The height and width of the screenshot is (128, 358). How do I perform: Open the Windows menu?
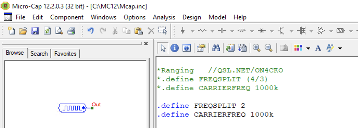click(103, 17)
